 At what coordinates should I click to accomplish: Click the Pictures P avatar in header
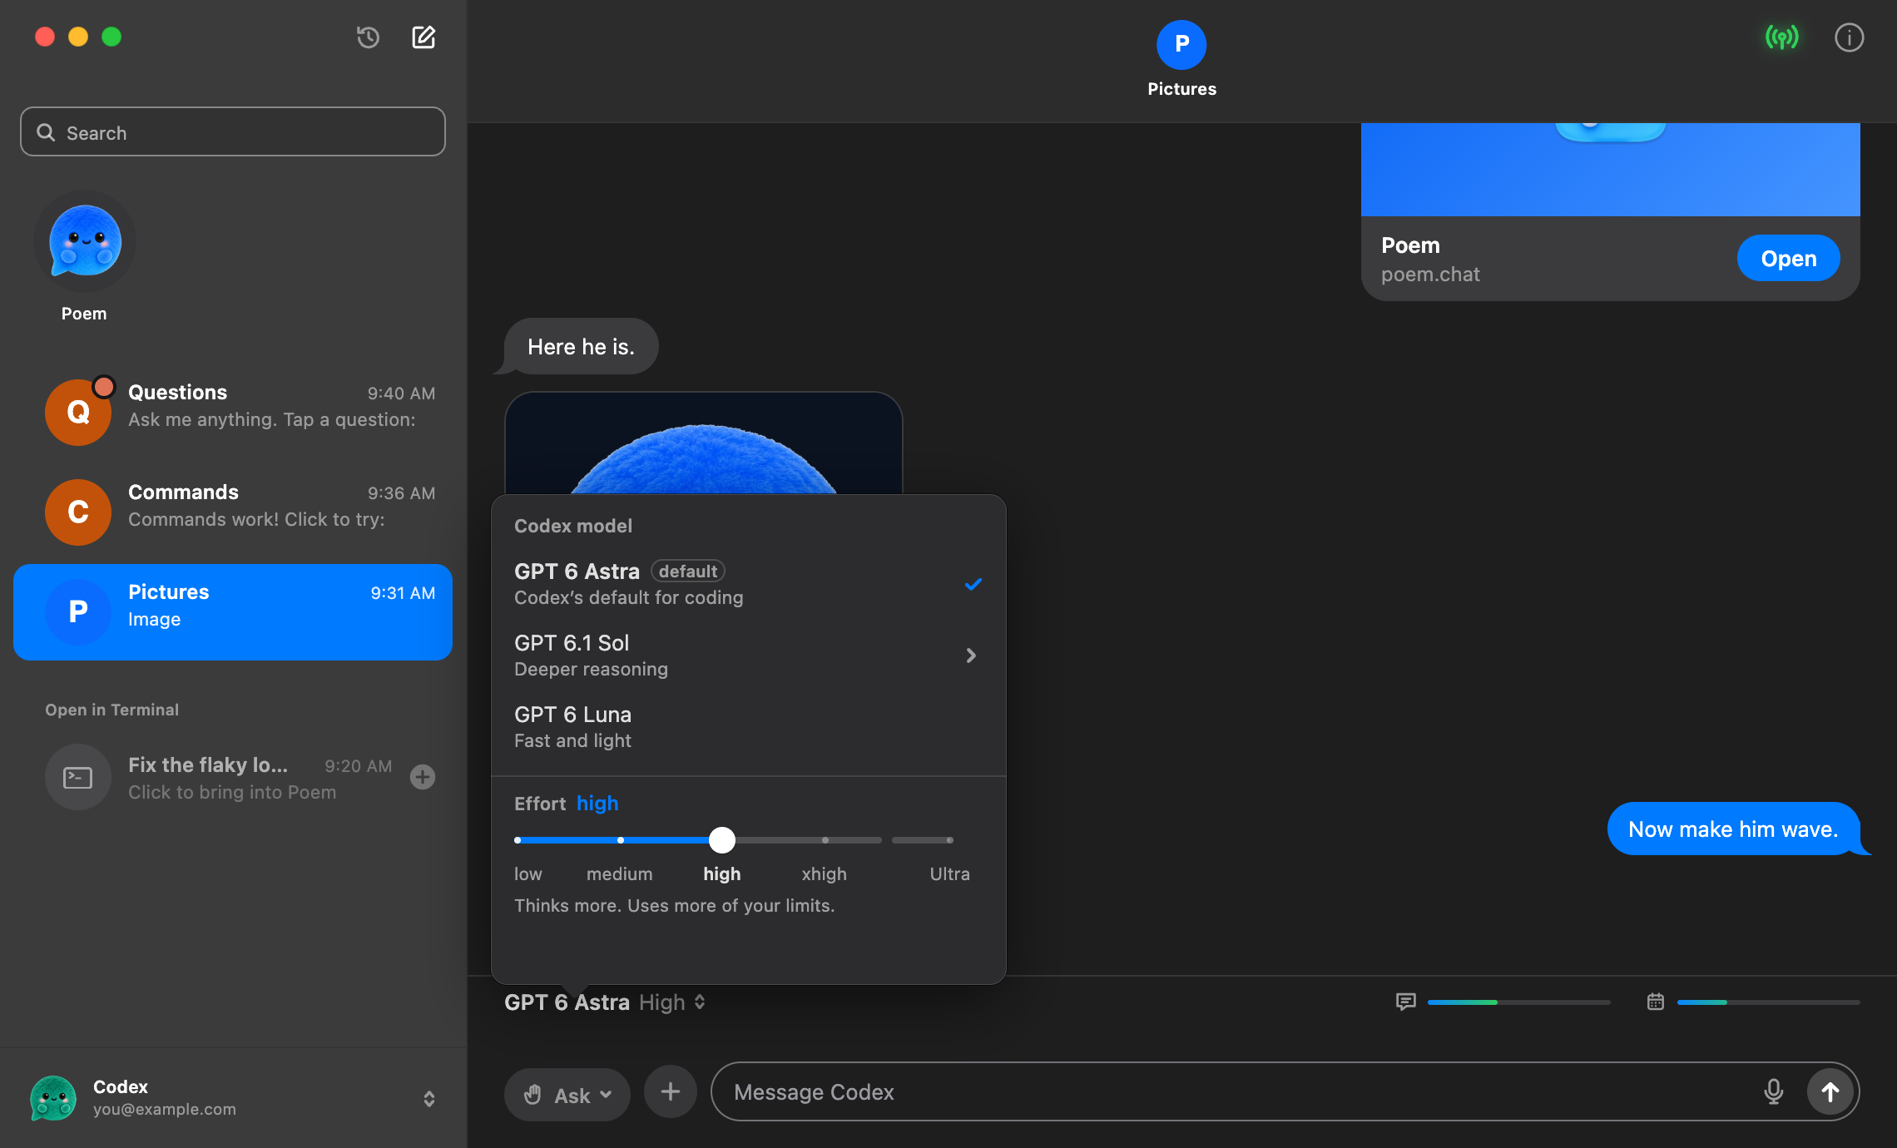point(1181,45)
